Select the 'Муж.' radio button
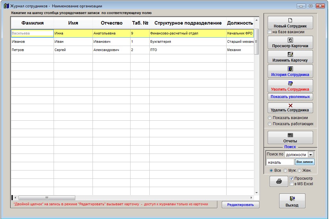The width and height of the screenshot is (329, 219). pos(285,171)
